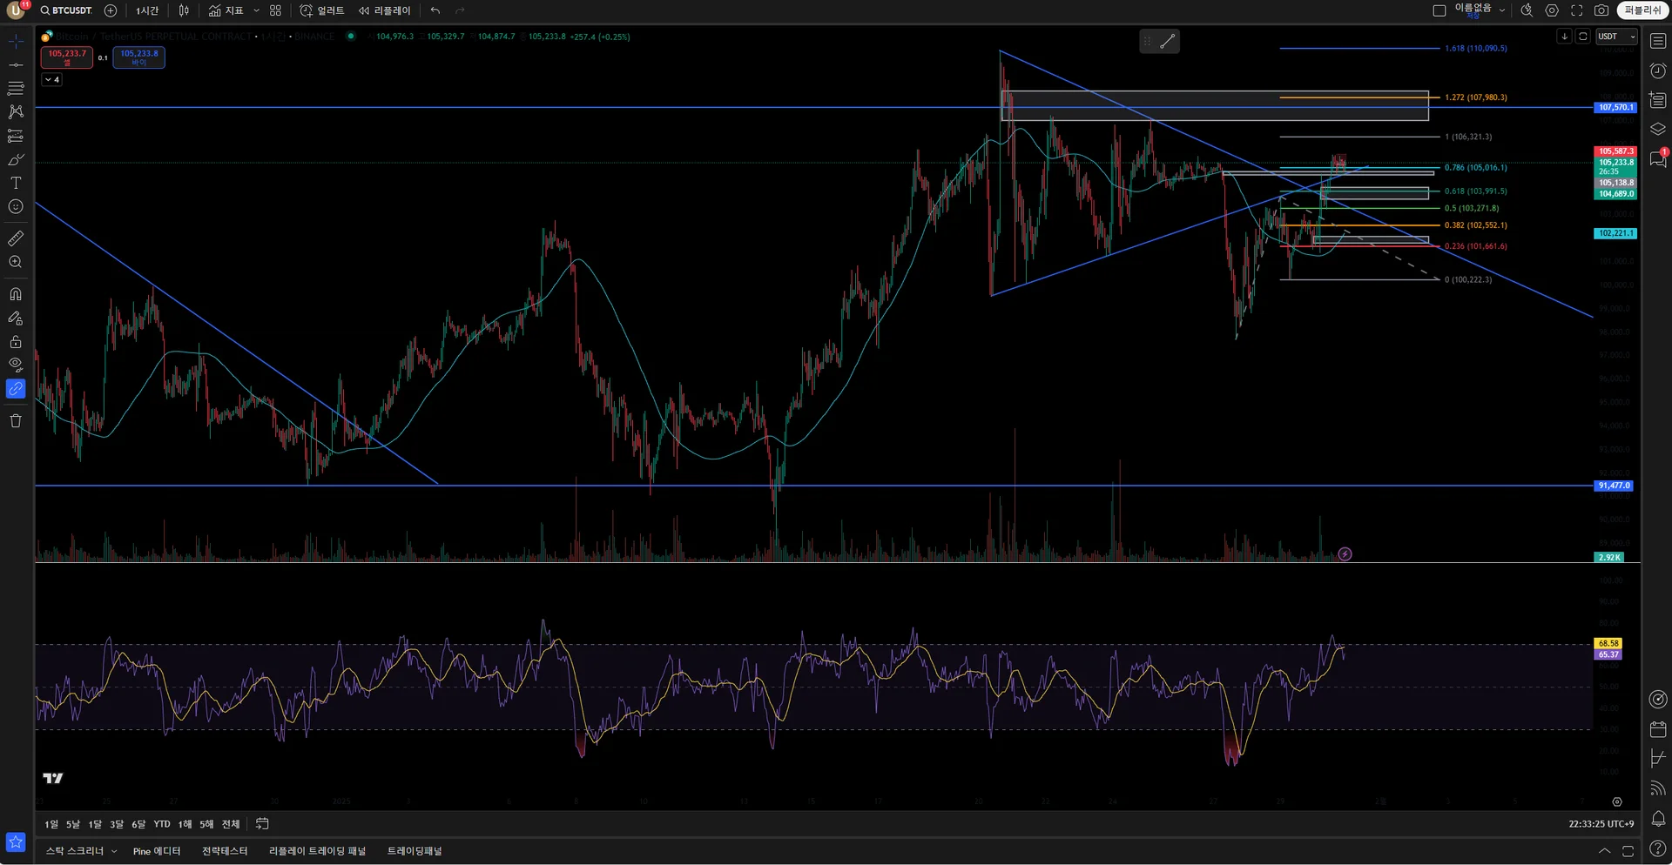1672x865 pixels.
Task: Set chart range to 전체
Action: tap(230, 824)
